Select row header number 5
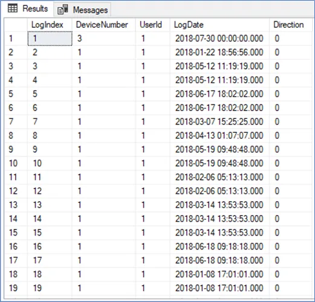 click(16, 94)
